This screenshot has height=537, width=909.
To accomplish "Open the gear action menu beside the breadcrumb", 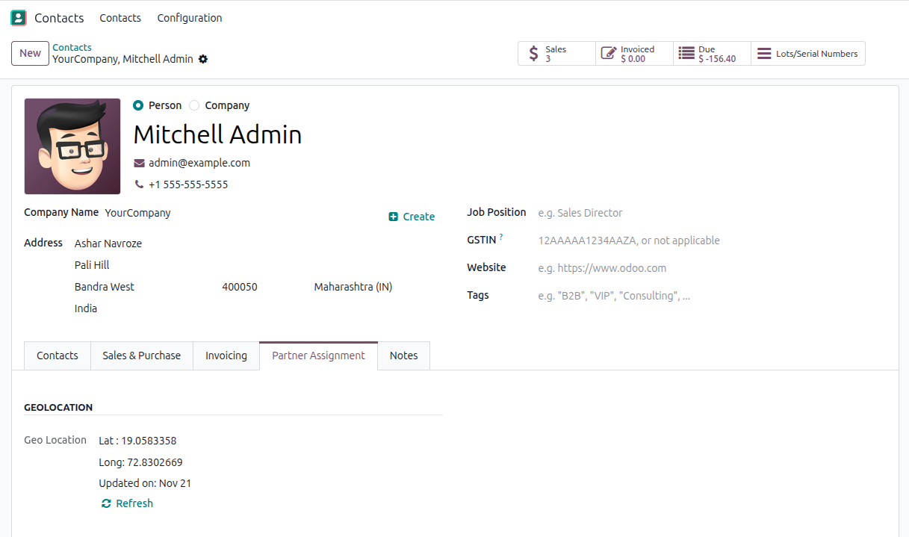I will click(x=202, y=59).
